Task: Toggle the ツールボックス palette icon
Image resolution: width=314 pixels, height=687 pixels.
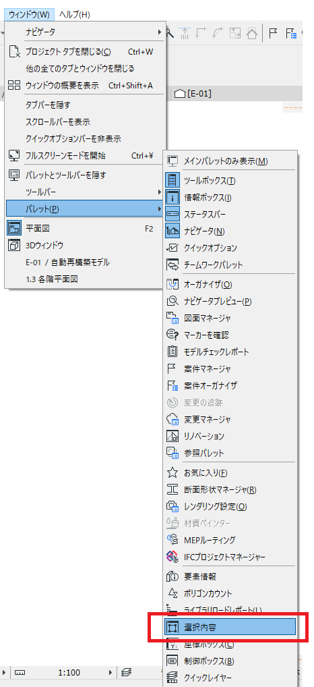Action: coord(172,180)
